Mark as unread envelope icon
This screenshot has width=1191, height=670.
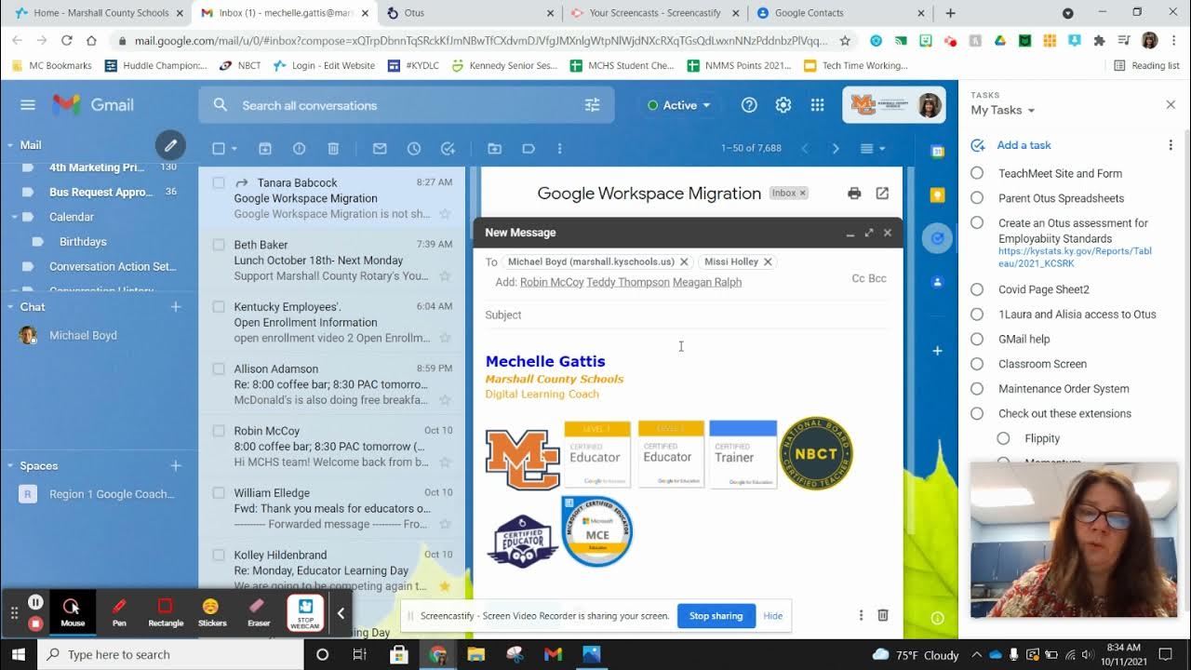coord(380,148)
